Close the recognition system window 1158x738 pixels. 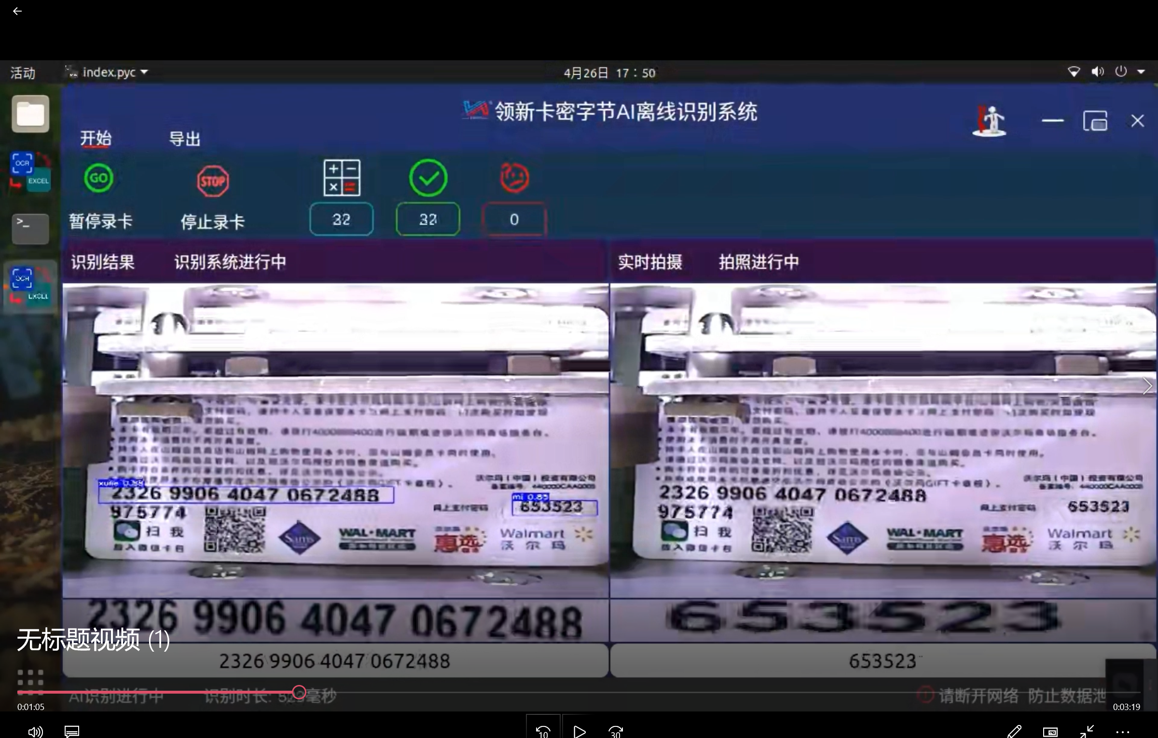tap(1138, 121)
